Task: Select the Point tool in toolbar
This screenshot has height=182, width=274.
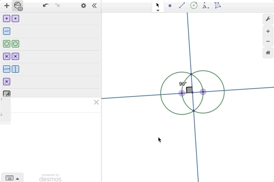Action: click(x=170, y=6)
